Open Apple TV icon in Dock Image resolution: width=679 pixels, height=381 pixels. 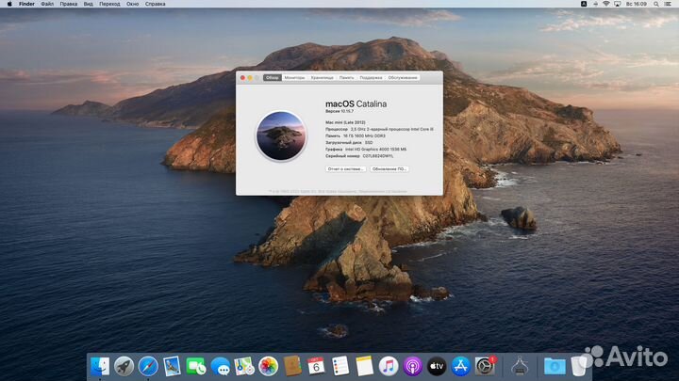(x=437, y=366)
